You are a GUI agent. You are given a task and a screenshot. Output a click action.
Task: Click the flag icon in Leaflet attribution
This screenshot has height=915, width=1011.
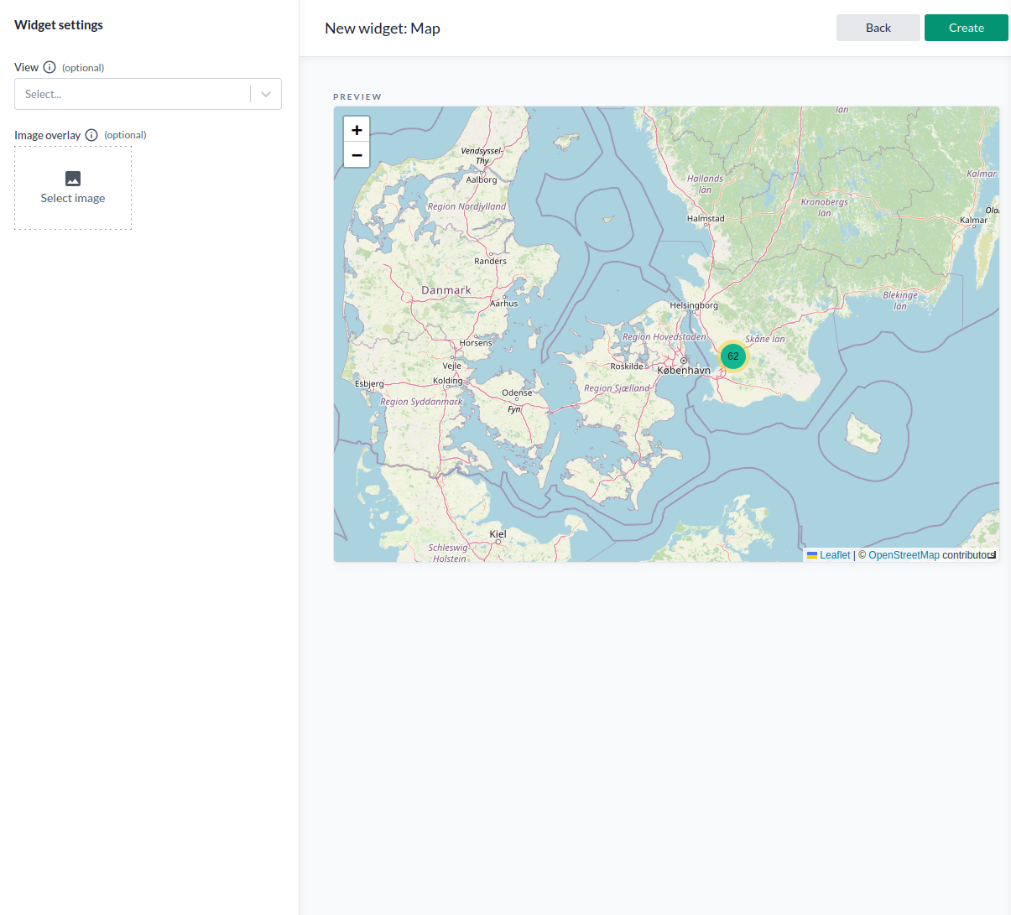[812, 554]
